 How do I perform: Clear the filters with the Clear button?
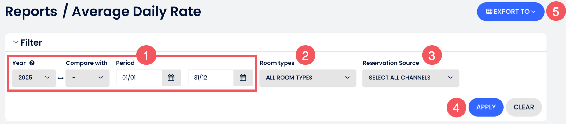click(x=524, y=107)
